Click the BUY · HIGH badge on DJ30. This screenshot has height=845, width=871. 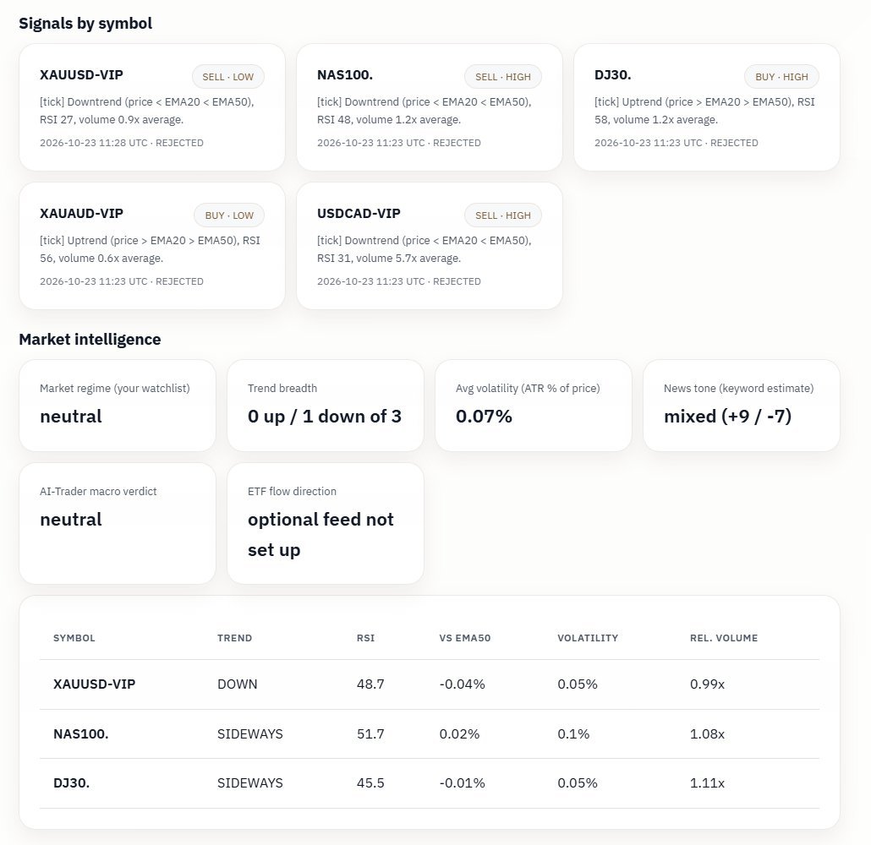[781, 77]
